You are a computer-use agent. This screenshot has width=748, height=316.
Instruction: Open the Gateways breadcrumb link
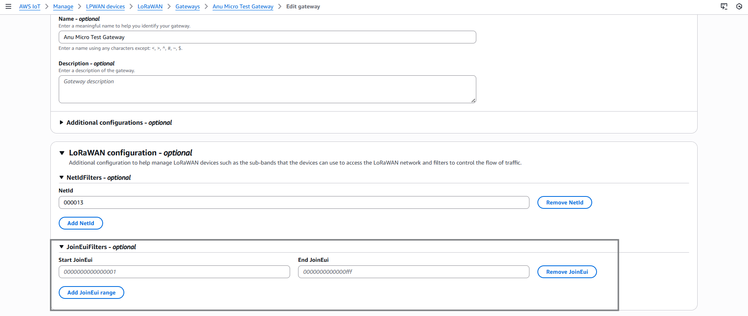click(x=187, y=6)
